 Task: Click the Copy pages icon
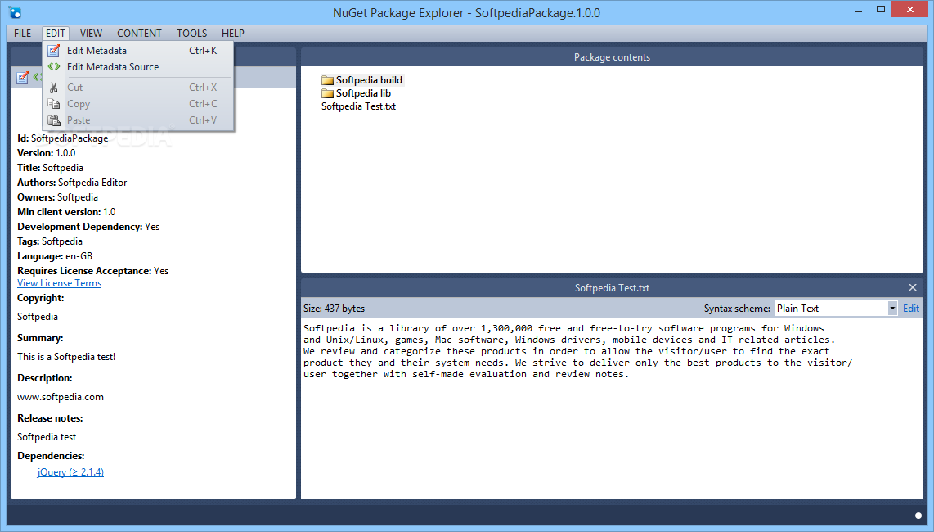coord(54,104)
